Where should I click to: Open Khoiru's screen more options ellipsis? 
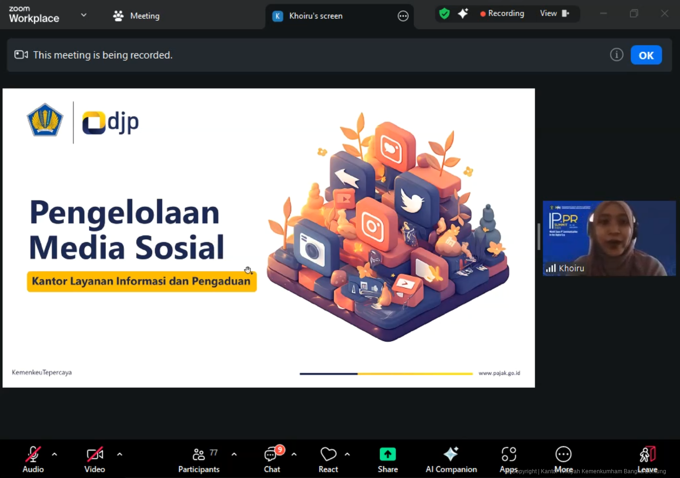point(403,17)
